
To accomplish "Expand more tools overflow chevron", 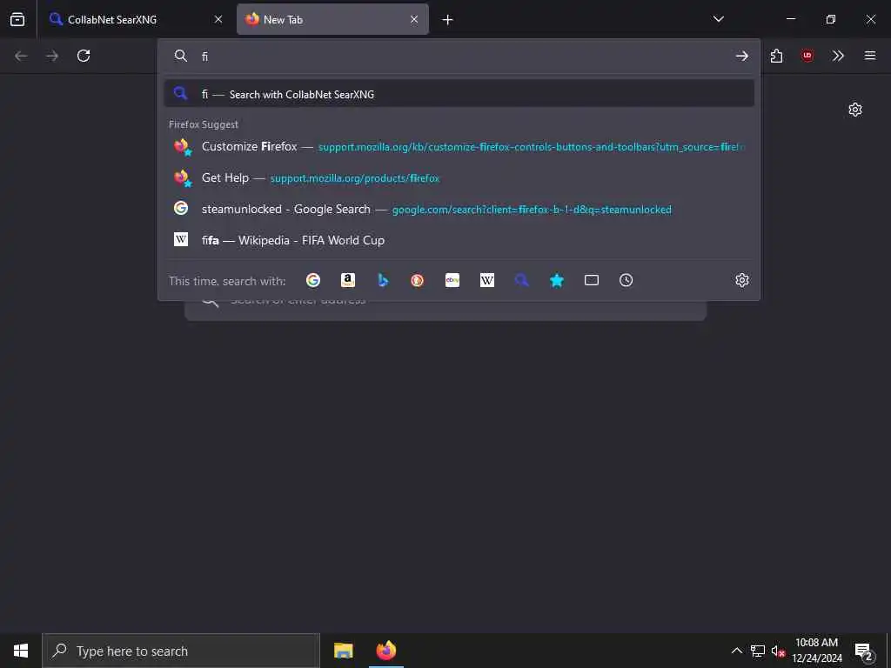I will pyautogui.click(x=838, y=56).
